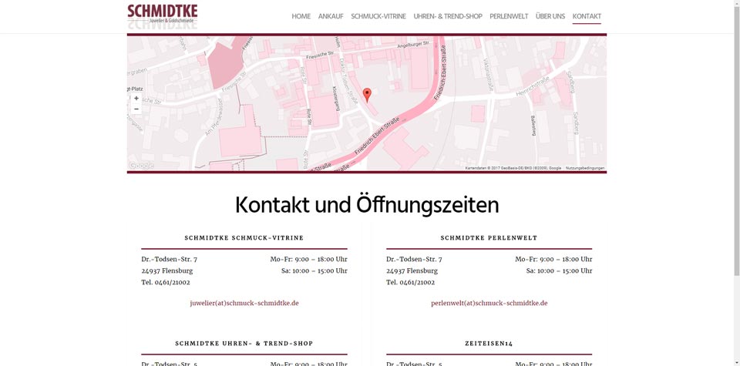Viewport: 740px width, 366px height.
Task: Click 24937 Flensburg under Perlenwelt
Action: coord(412,270)
